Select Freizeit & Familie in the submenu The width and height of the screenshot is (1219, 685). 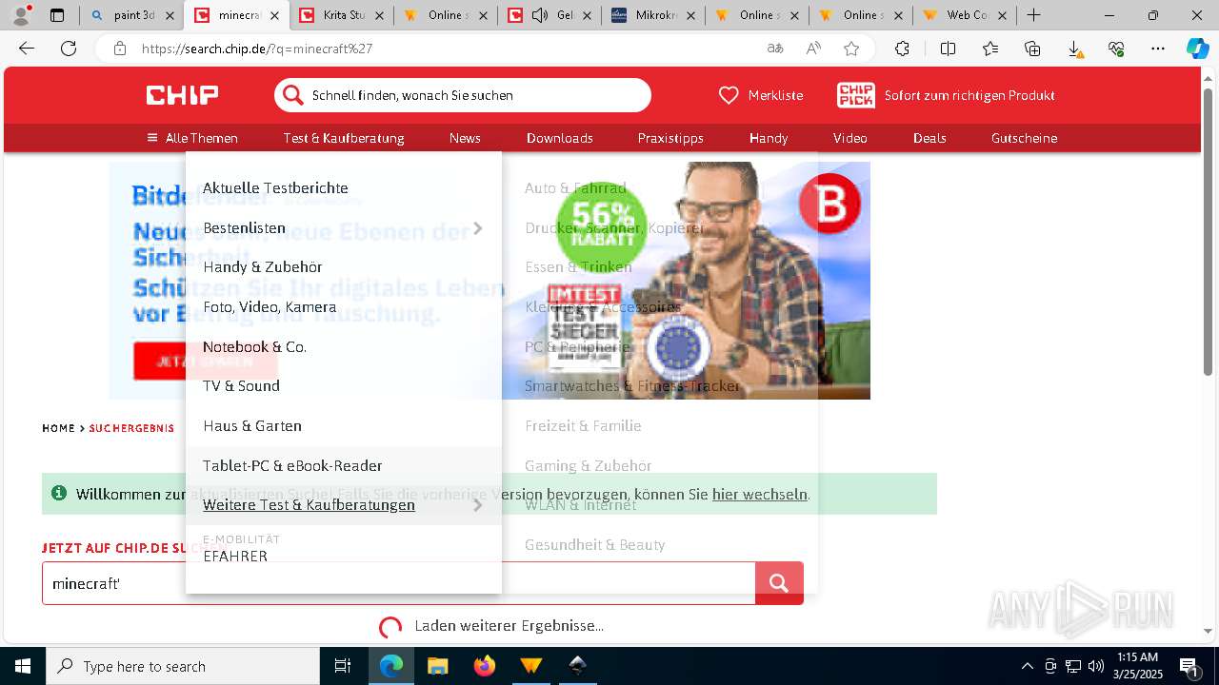coord(583,426)
